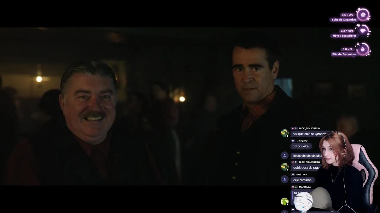Image resolution: width=380 pixels, height=213 pixels.
Task: Click the chat message 'fofoqueira'
Action: (x=301, y=146)
